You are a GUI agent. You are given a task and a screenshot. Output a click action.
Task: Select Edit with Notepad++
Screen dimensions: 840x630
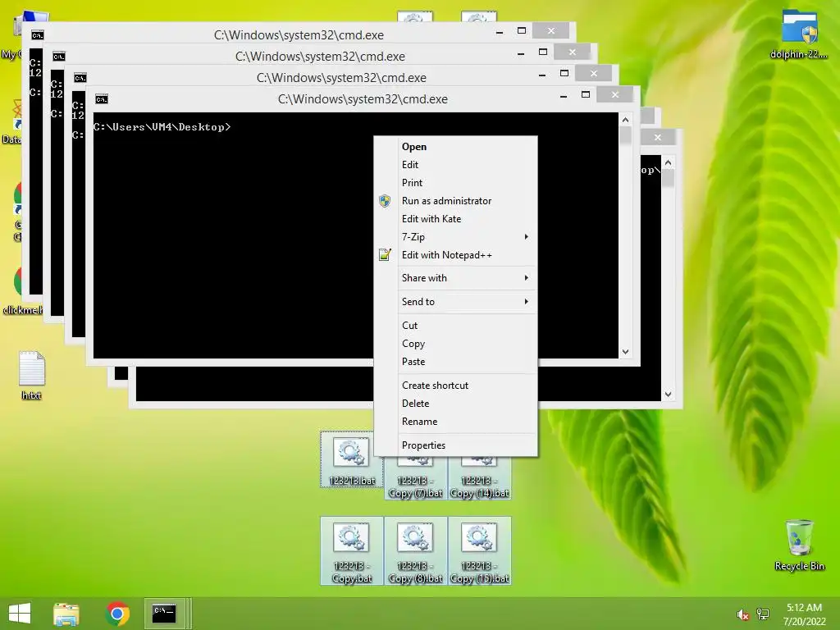point(455,255)
